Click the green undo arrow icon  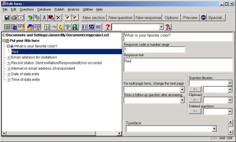(30, 18)
